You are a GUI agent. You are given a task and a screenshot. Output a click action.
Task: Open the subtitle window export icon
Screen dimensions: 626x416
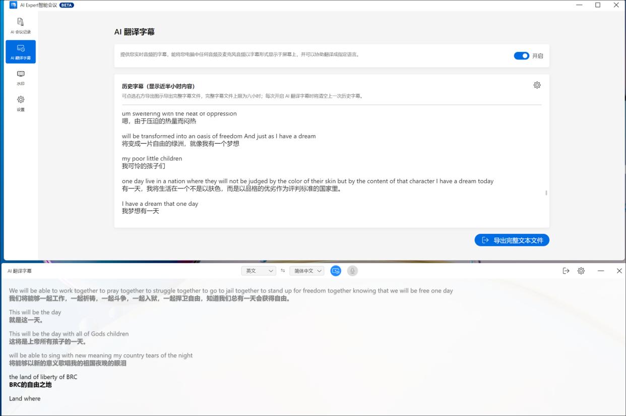[565, 271]
